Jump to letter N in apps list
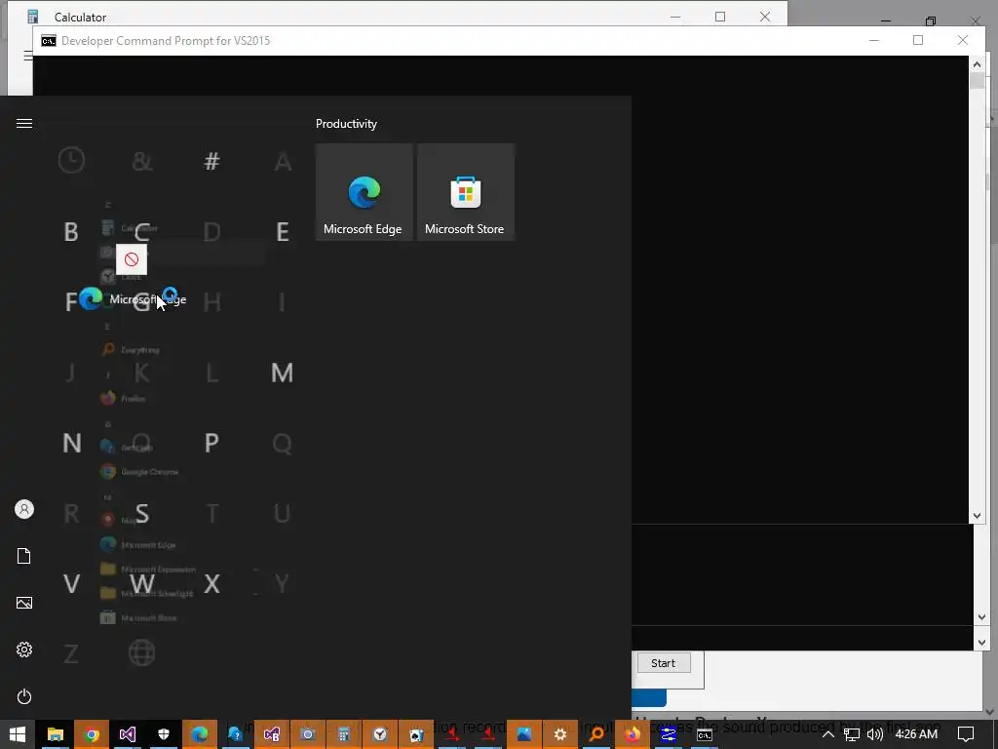Viewport: 998px width, 749px height. [71, 443]
